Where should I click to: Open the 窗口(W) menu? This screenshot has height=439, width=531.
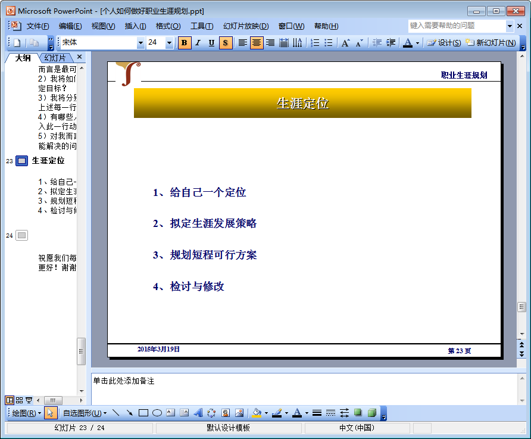pos(291,26)
